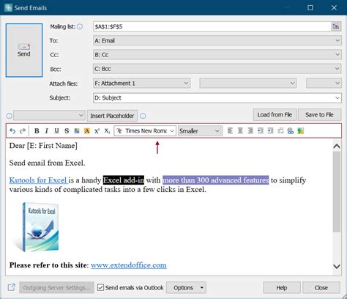Toggle italic formatting

[x=46, y=131]
